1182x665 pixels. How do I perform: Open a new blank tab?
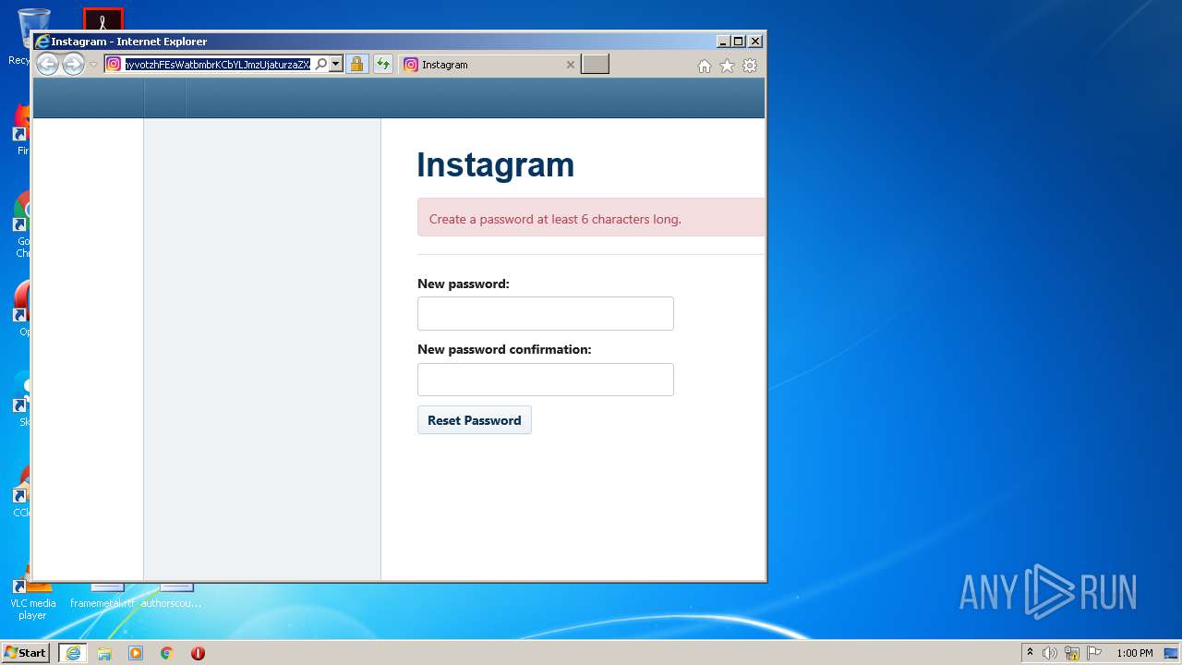[x=595, y=64]
